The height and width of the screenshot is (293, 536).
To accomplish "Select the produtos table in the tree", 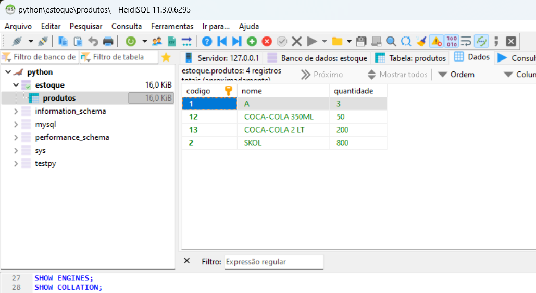I will tap(59, 98).
